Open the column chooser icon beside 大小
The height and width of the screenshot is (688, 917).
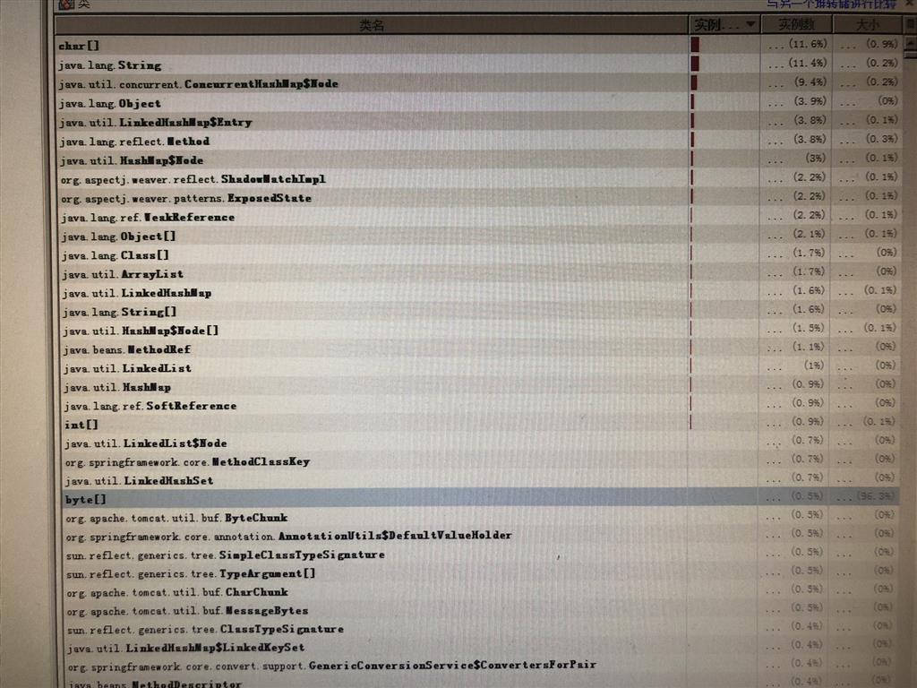(910, 24)
